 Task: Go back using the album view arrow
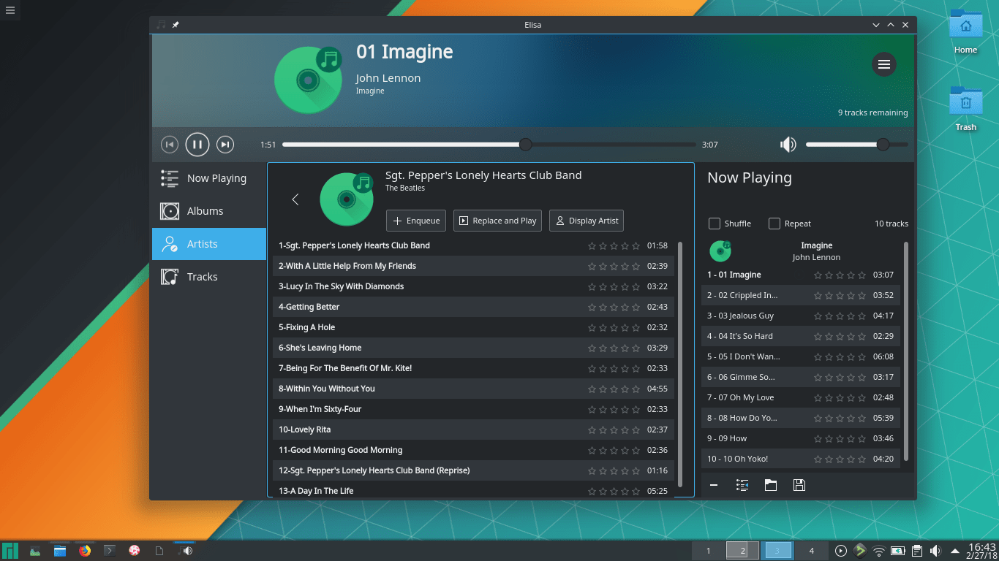295,199
